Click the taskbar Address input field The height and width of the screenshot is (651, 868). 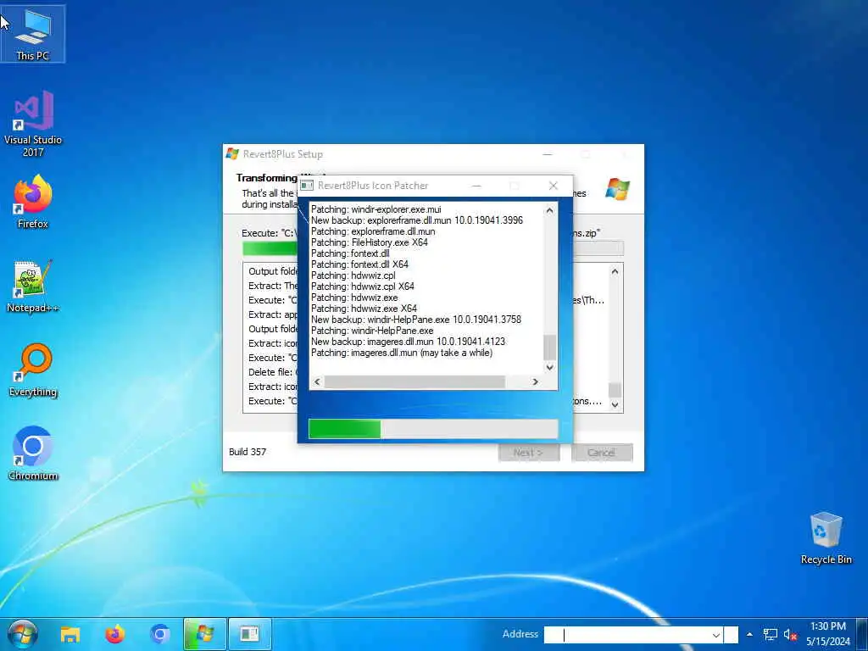pos(626,635)
